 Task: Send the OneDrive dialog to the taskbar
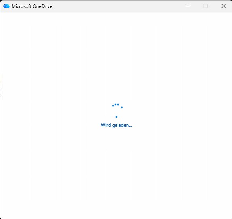click(x=188, y=6)
